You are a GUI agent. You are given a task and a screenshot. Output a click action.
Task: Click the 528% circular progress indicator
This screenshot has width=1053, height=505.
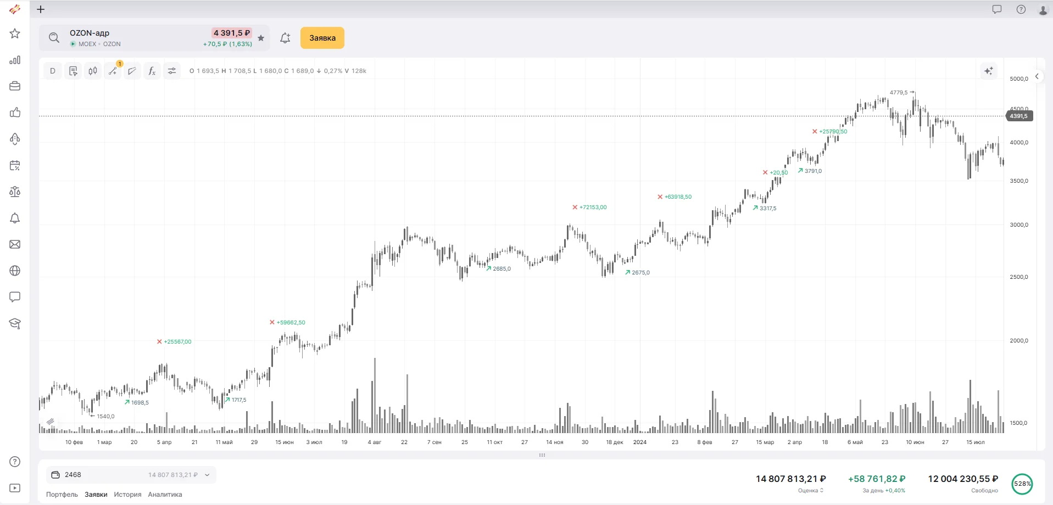click(1022, 484)
